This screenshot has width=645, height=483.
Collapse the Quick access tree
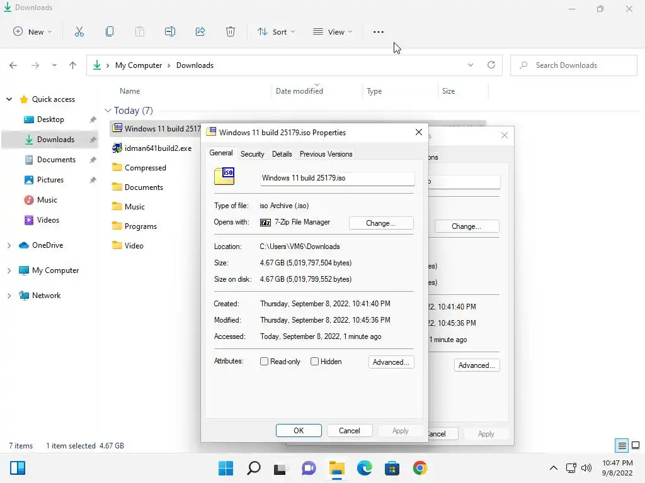(9, 99)
